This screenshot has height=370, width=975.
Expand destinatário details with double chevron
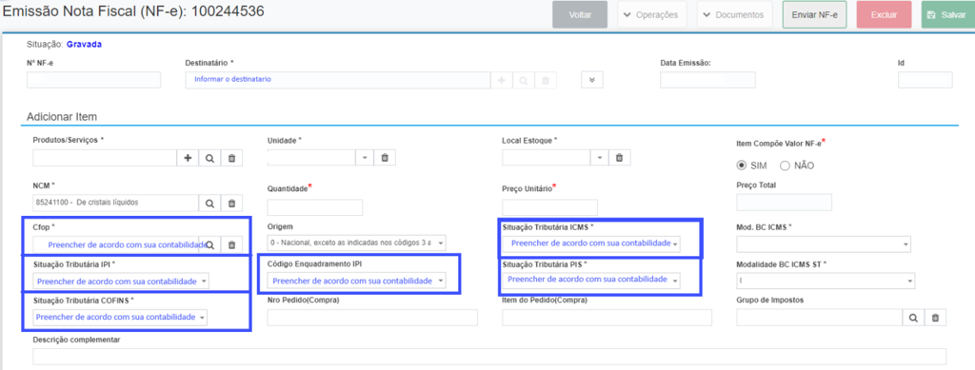592,80
